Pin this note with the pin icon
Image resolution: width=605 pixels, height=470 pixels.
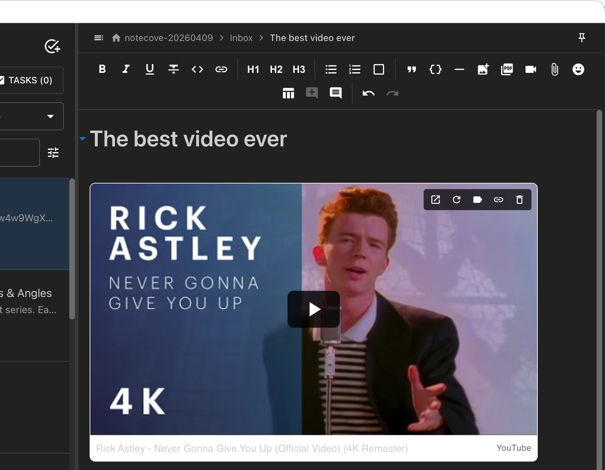tap(582, 37)
